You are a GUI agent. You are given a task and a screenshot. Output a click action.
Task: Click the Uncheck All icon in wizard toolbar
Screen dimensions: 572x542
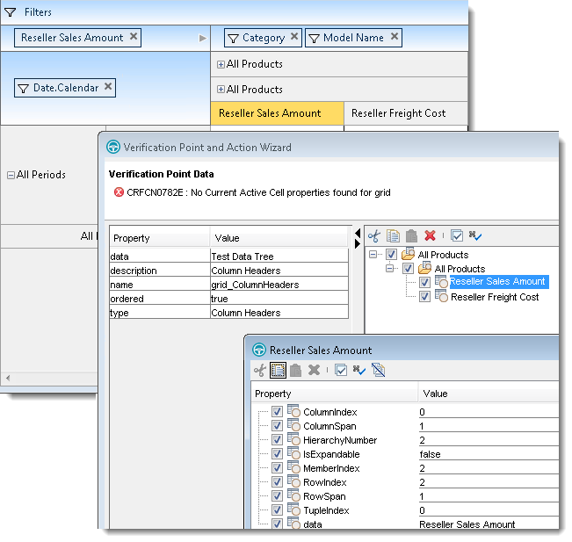475,235
